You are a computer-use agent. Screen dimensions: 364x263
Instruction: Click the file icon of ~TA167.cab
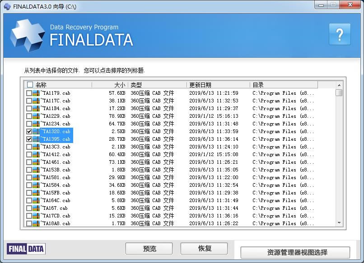(x=36, y=208)
